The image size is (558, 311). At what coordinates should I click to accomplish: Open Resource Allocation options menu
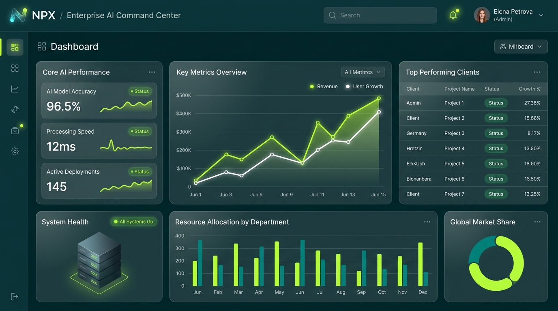point(427,222)
